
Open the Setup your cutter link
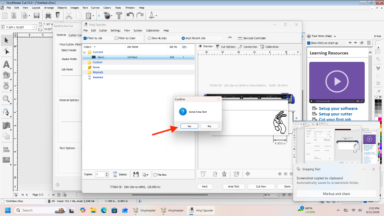pos(335,114)
